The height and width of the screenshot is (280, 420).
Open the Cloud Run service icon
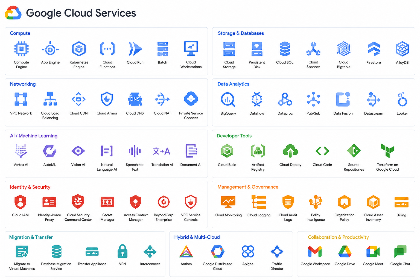[x=135, y=49]
